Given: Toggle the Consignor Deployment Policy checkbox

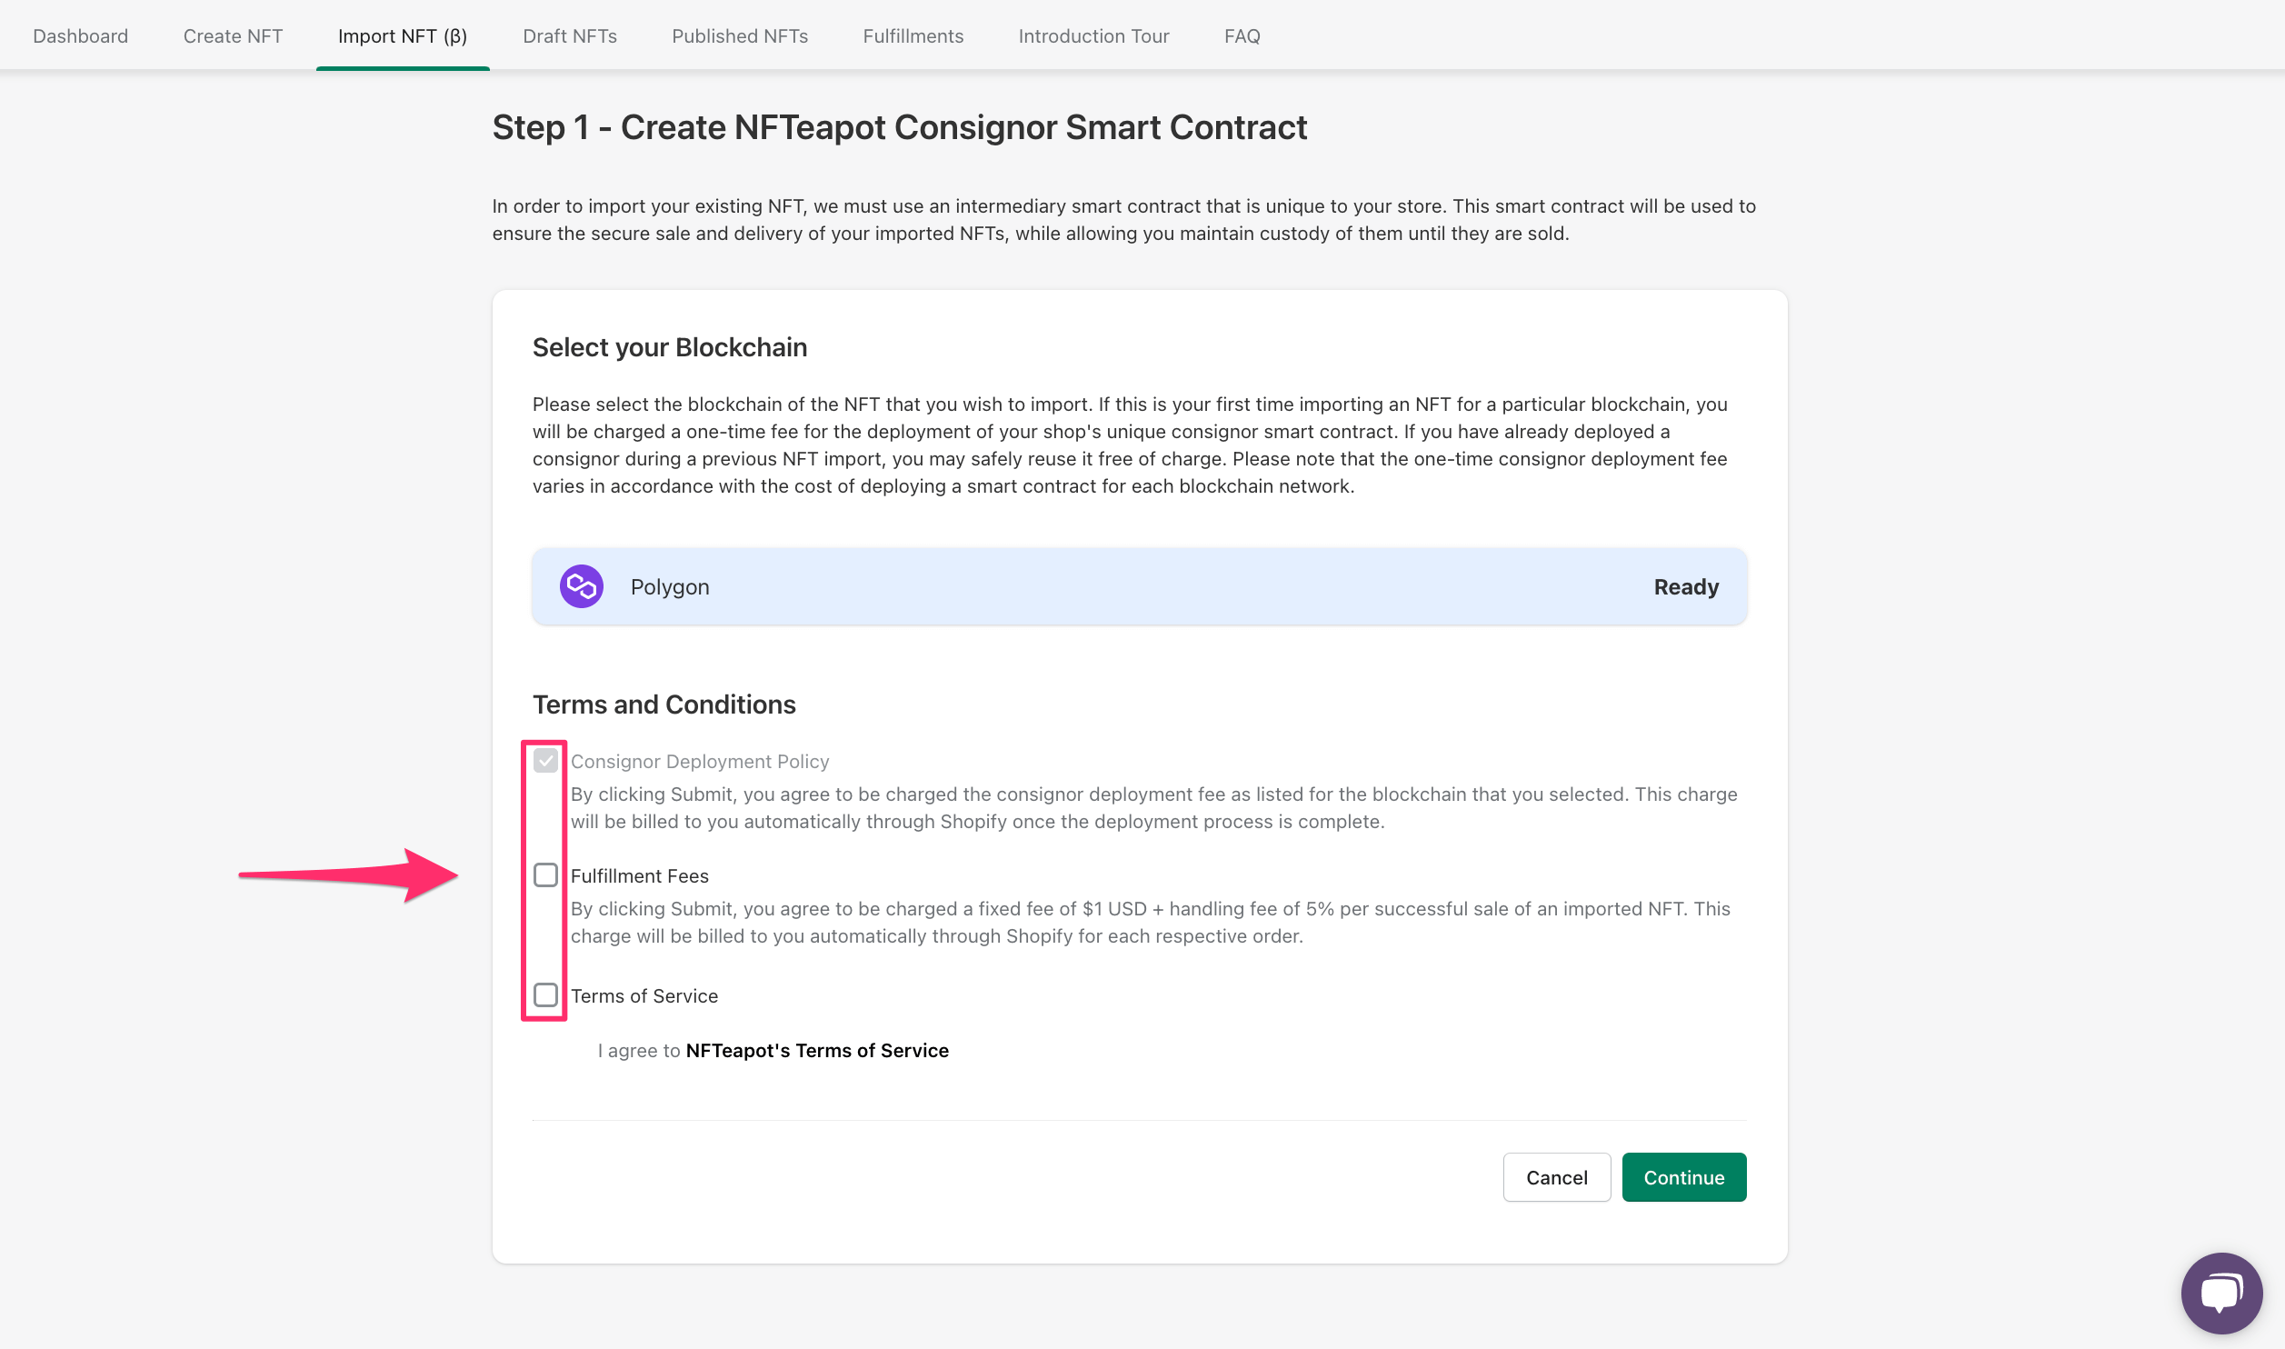Looking at the screenshot, I should tap(545, 761).
